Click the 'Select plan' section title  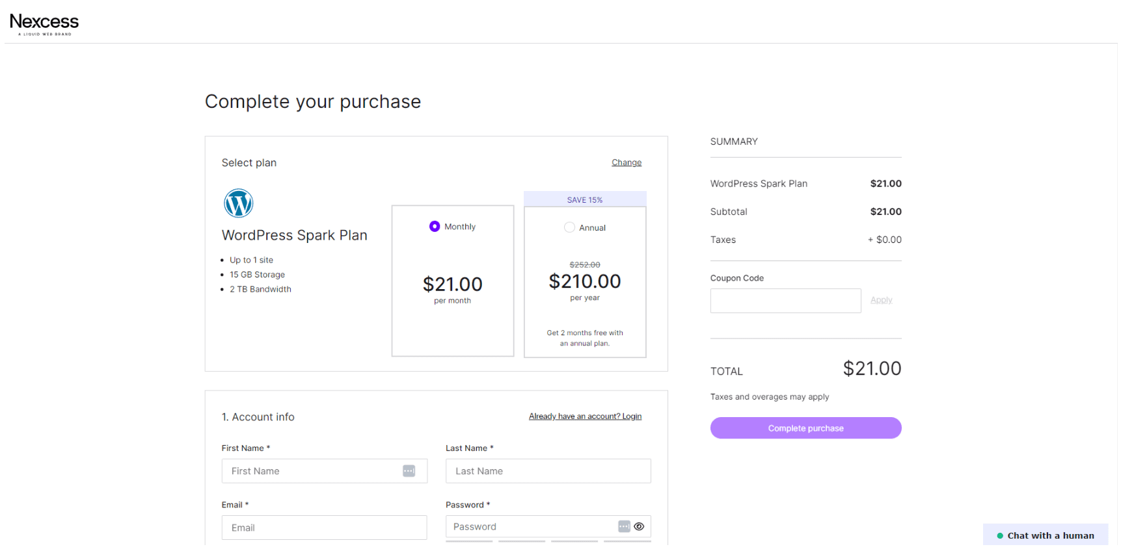pyautogui.click(x=249, y=163)
